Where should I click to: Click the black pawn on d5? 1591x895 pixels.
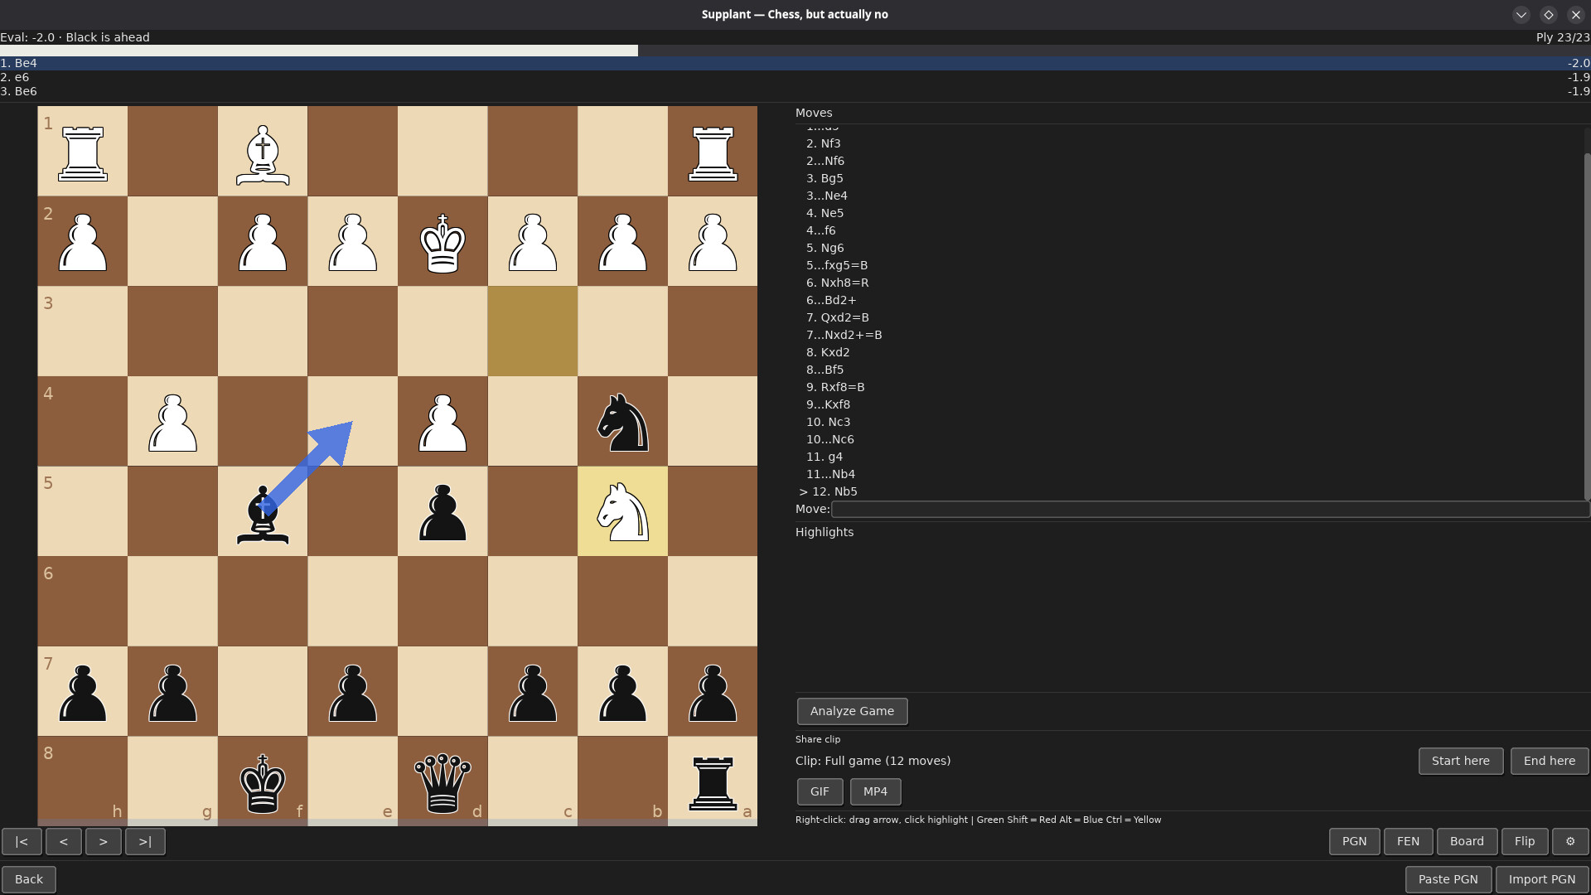[442, 511]
